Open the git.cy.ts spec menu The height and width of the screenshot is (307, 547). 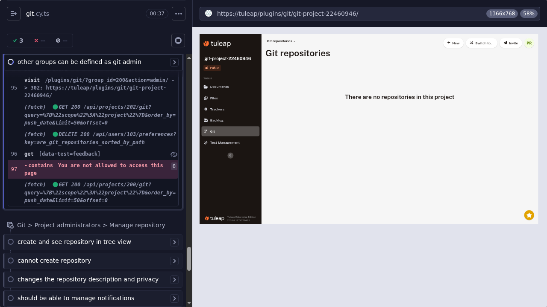coord(179,13)
